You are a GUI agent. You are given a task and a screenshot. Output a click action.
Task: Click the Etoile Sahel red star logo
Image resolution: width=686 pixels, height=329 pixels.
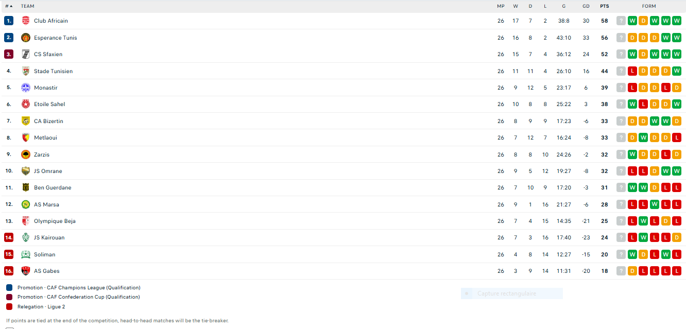pyautogui.click(x=26, y=104)
